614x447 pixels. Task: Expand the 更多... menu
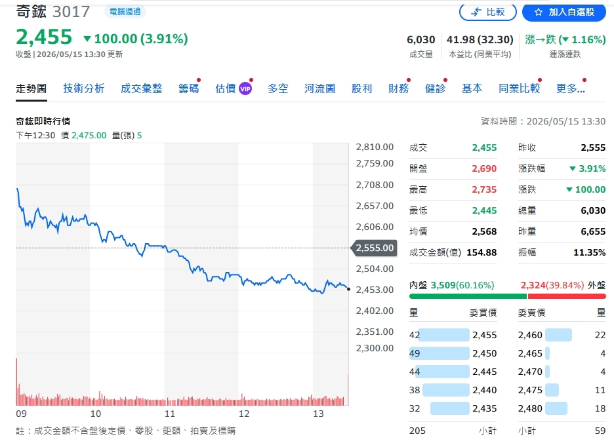coord(571,88)
